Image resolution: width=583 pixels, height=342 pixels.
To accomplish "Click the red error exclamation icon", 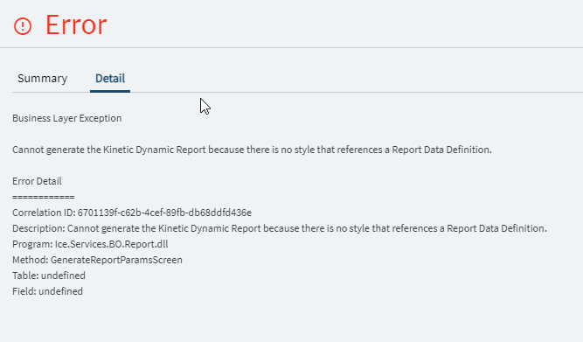I will coord(23,26).
